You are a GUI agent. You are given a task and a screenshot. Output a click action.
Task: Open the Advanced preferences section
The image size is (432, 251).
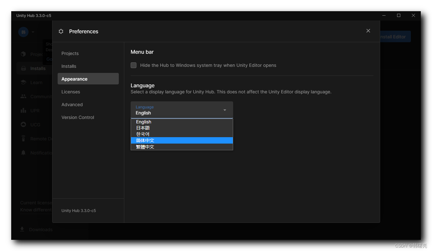pyautogui.click(x=88, y=105)
